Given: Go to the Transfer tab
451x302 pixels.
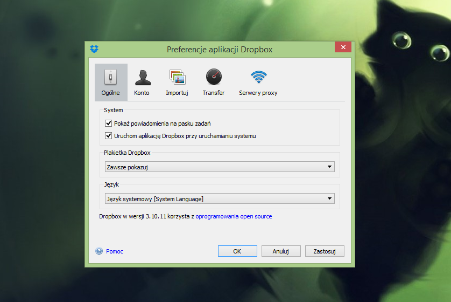Looking at the screenshot, I should tap(214, 82).
